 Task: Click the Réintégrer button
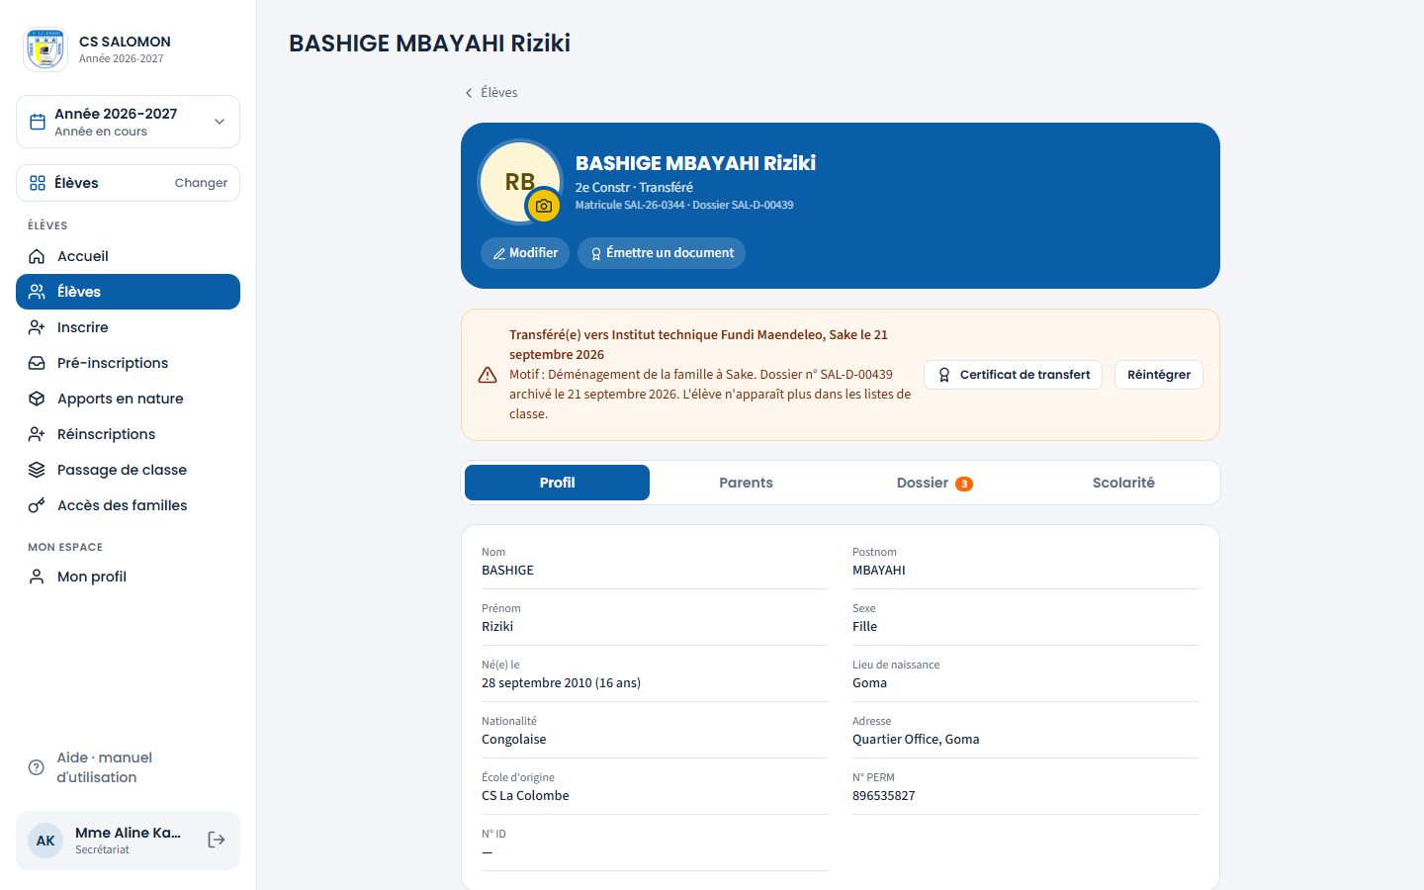click(1159, 375)
